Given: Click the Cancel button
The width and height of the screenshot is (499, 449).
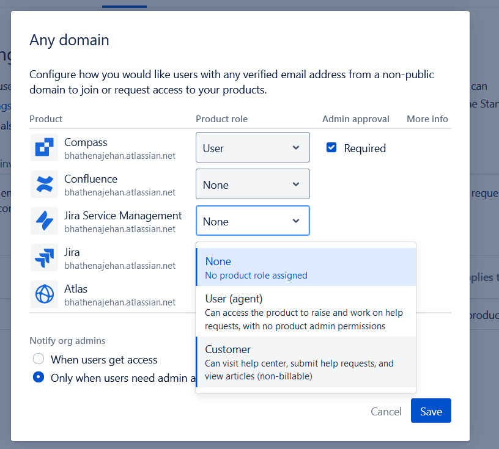Looking at the screenshot, I should point(386,412).
